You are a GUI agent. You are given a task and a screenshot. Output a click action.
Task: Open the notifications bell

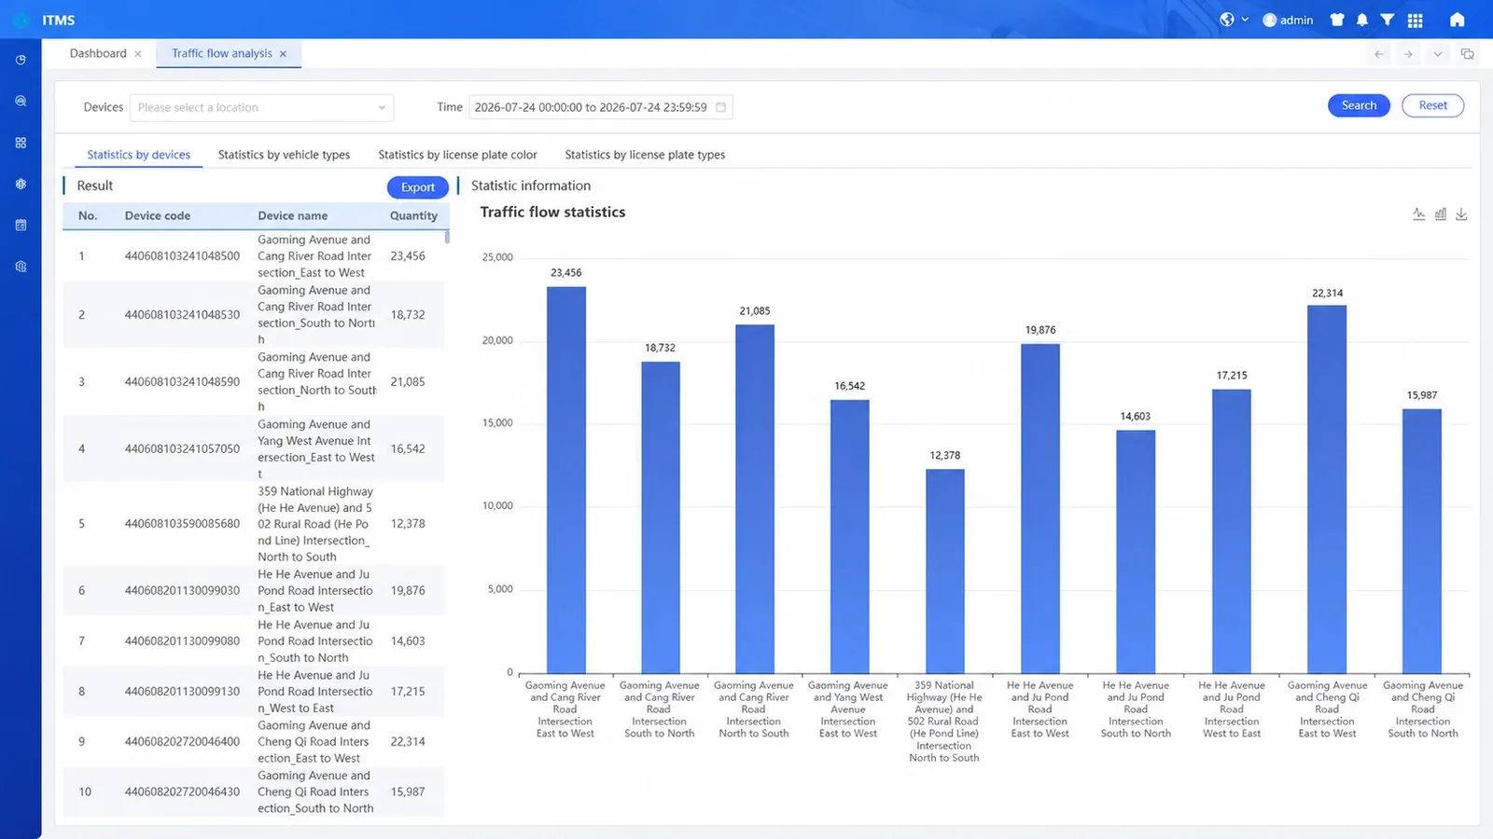click(x=1362, y=20)
